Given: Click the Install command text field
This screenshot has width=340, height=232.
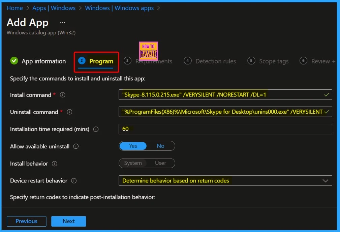Looking at the screenshot, I should click(225, 95).
